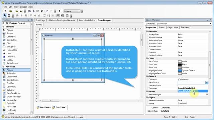Image resolution: width=214 pixels, height=120 pixels.
Task: Click the HighlightColor blue swatch
Action: 180,70
